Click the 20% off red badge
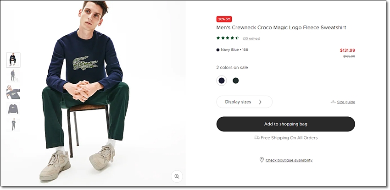The image size is (390, 190). (224, 19)
